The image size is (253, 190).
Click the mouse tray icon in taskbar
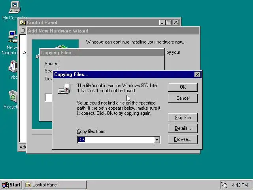pos(224,185)
